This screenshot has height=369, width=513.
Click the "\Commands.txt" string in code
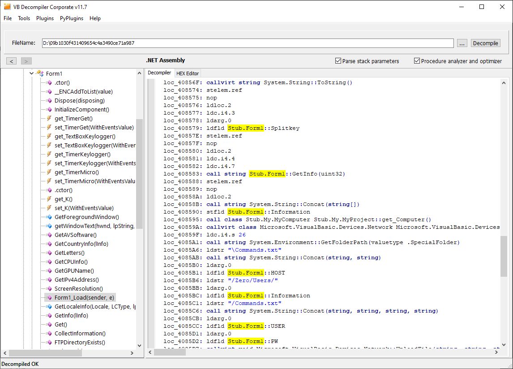tap(255, 250)
